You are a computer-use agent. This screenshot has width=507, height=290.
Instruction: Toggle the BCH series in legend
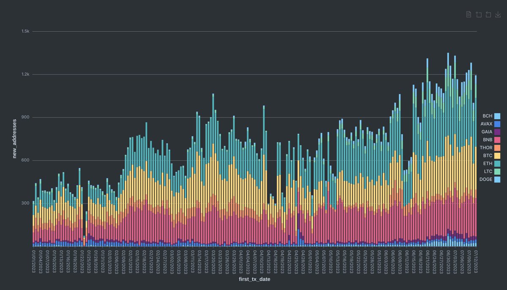click(491, 116)
